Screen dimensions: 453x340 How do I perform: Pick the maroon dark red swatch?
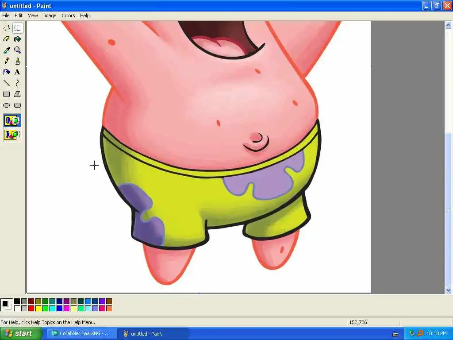tap(31, 301)
